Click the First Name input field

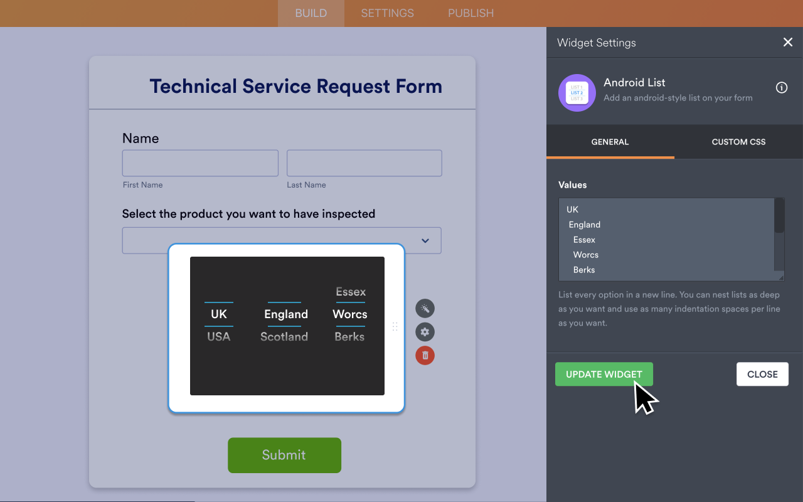click(199, 163)
